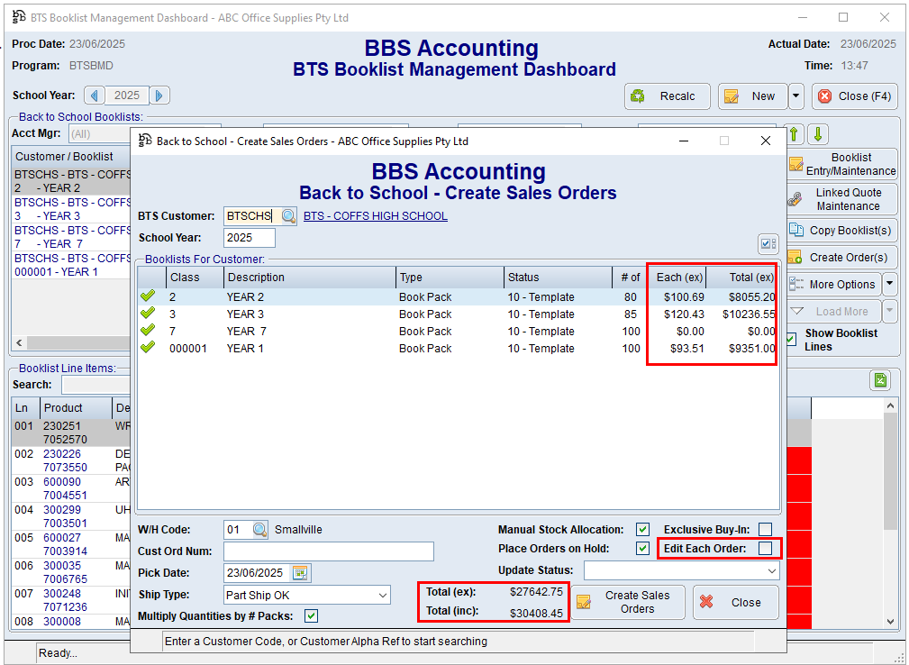Click the green up arrow icon
The image size is (909, 665).
coord(795,134)
